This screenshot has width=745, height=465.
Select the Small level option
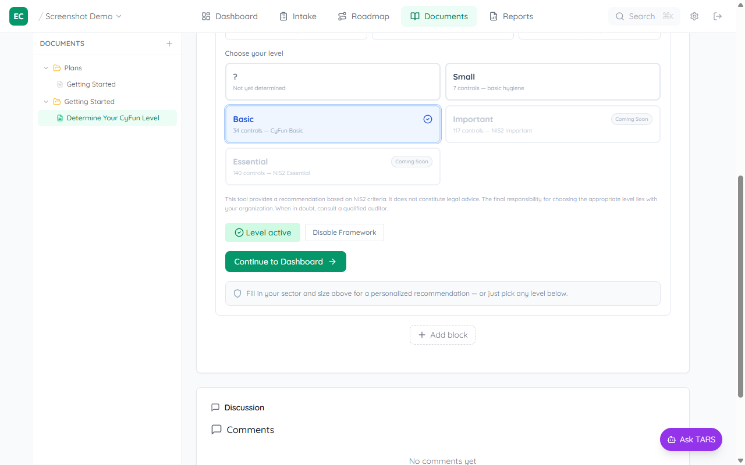[x=552, y=81]
